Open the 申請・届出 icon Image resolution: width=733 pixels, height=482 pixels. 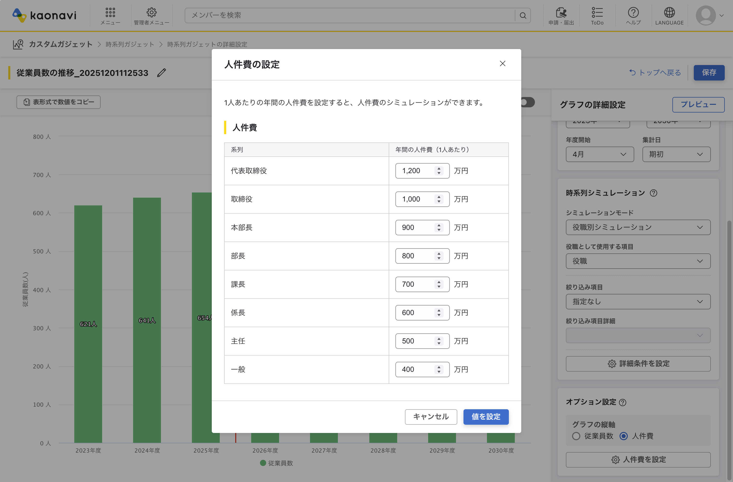click(561, 13)
